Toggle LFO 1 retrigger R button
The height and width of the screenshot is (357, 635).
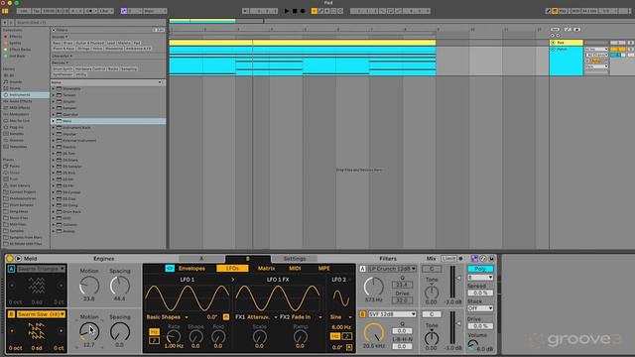(x=226, y=317)
